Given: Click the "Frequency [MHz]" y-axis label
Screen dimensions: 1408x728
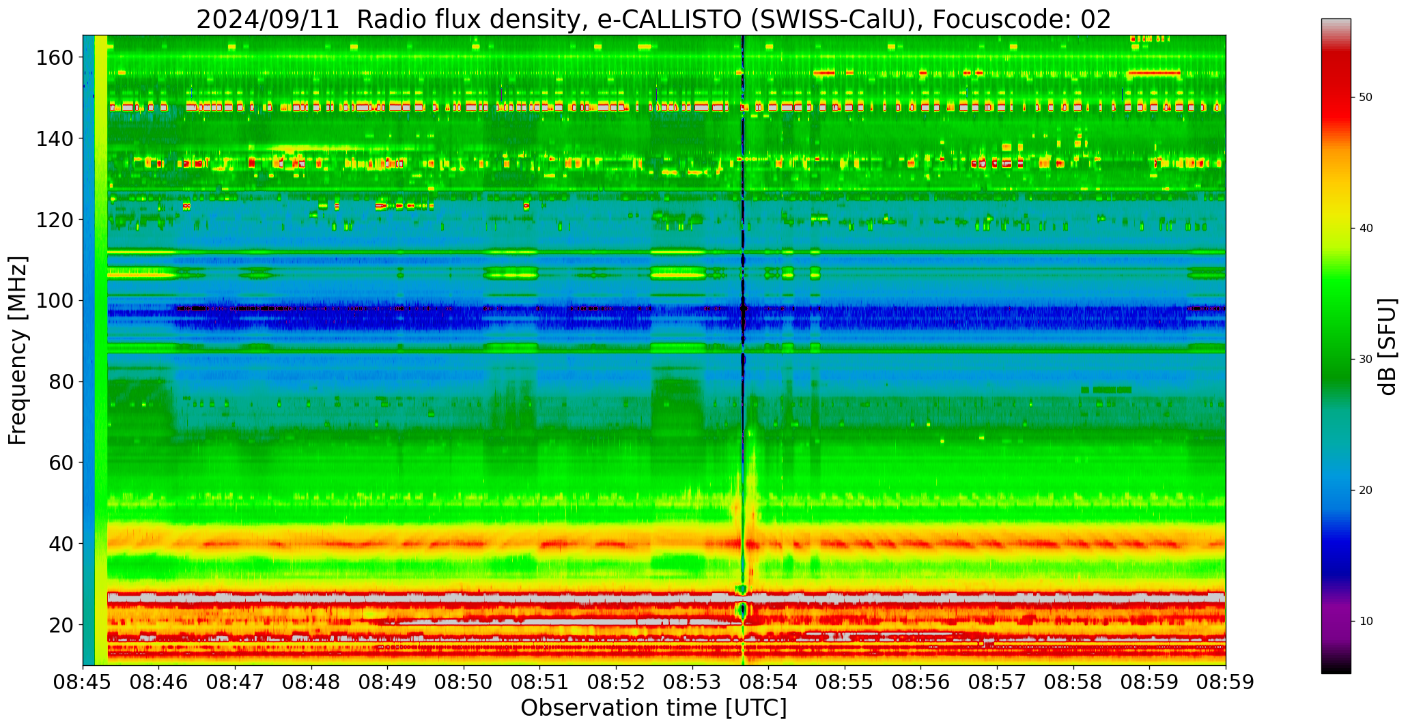Looking at the screenshot, I should tap(18, 350).
